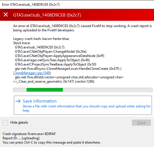154x147 pixels.
Task: Select the CNetObjPlayer::ApplyAppearanceDataNode stack line
Action: (59, 56)
